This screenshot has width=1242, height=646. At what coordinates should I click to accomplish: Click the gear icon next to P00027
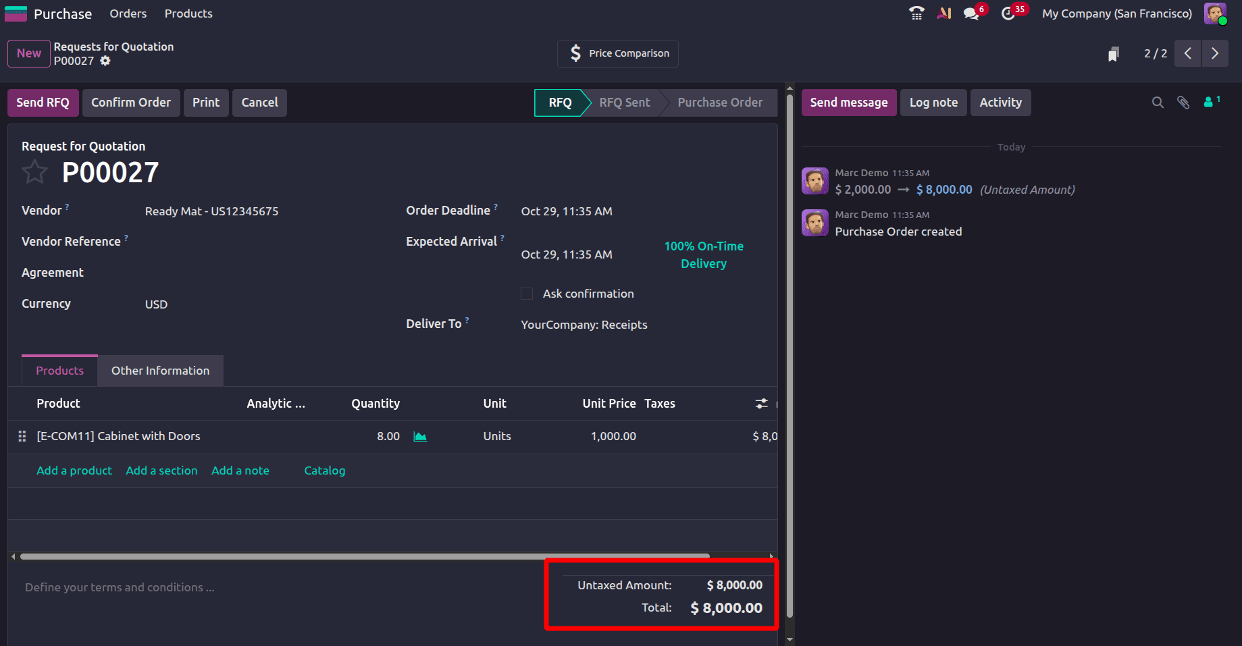(105, 61)
